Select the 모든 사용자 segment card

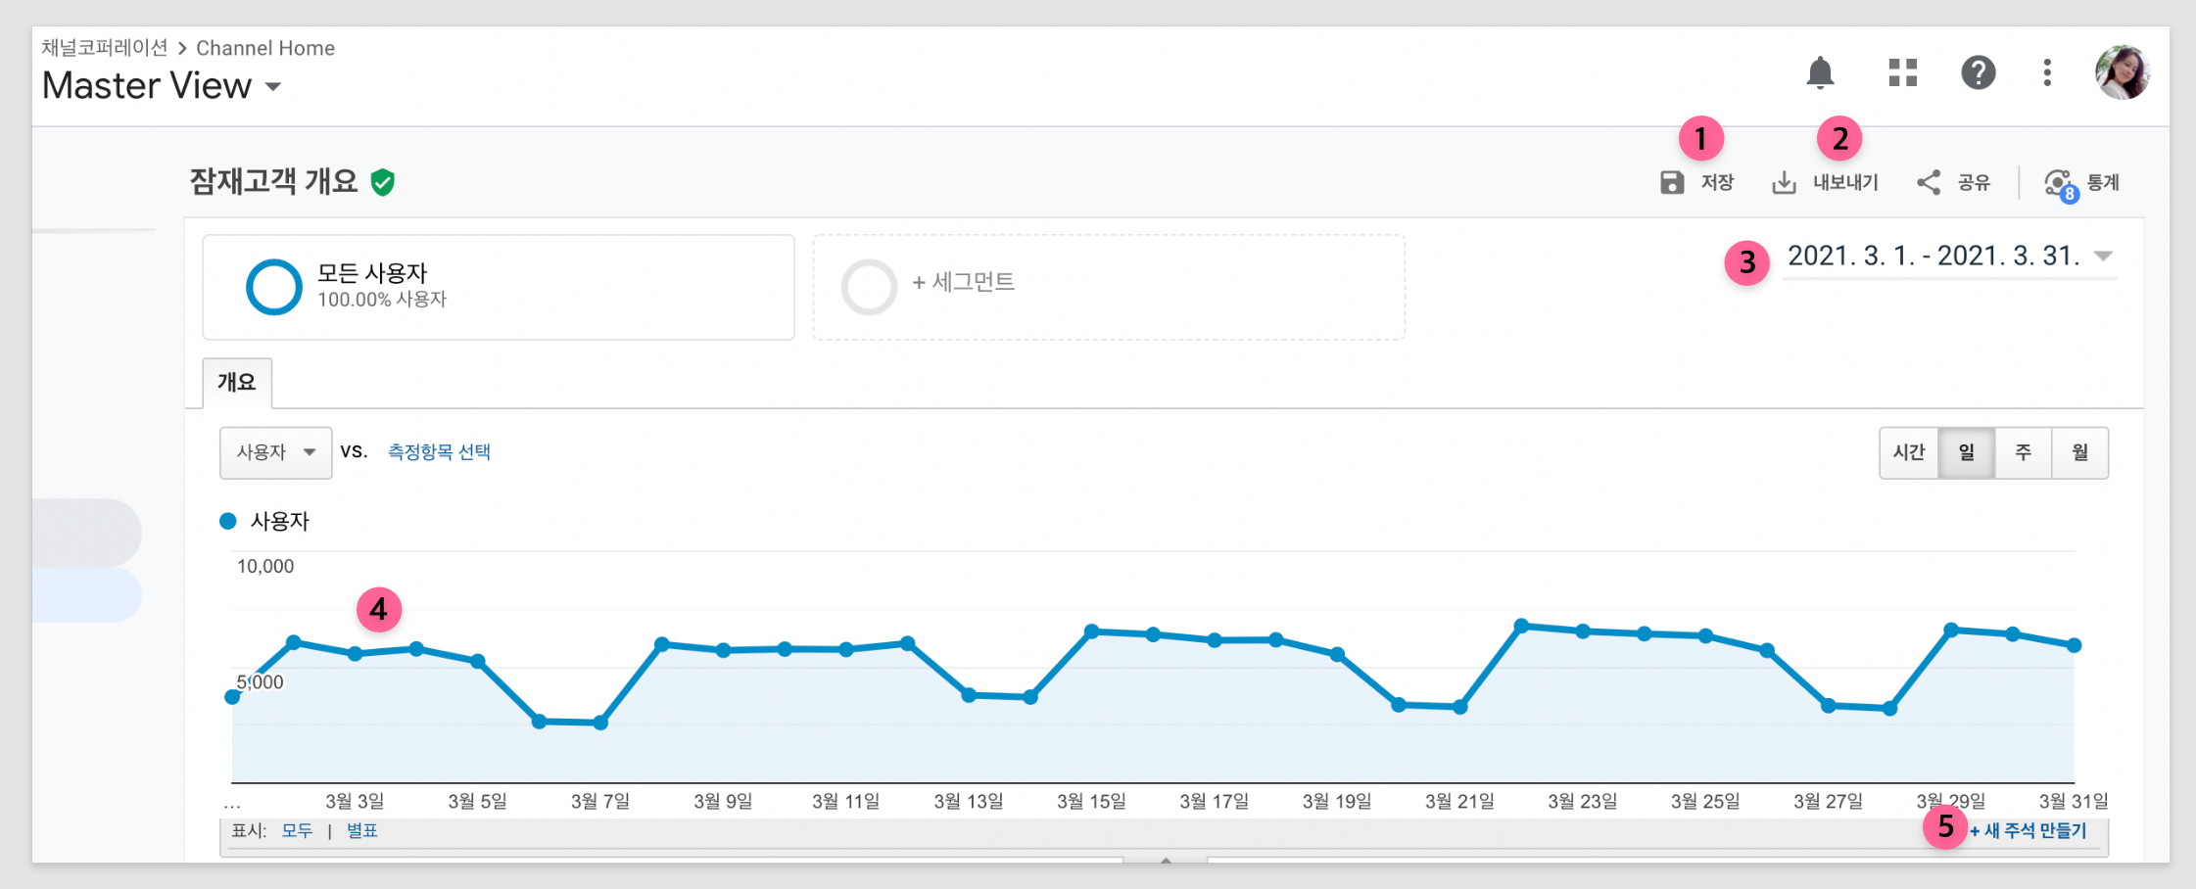[x=499, y=287]
